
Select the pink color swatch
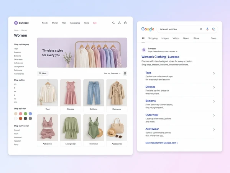coord(21,114)
